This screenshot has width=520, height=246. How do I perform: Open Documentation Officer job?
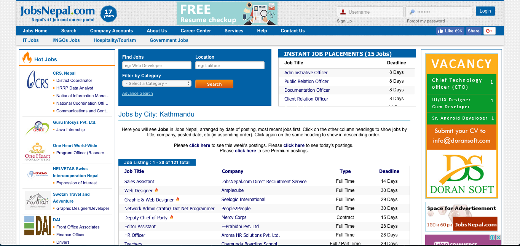(x=307, y=90)
